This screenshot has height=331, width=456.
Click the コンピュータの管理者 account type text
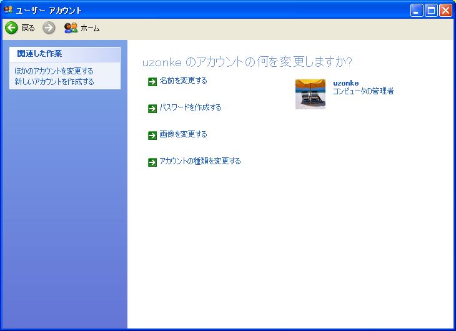(364, 91)
